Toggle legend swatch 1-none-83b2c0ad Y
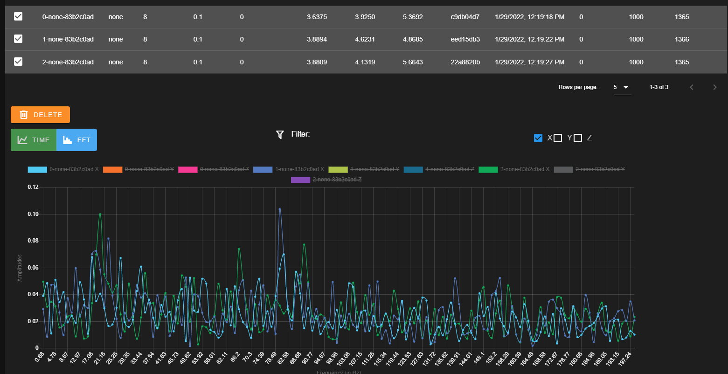The height and width of the screenshot is (374, 728). click(x=338, y=170)
